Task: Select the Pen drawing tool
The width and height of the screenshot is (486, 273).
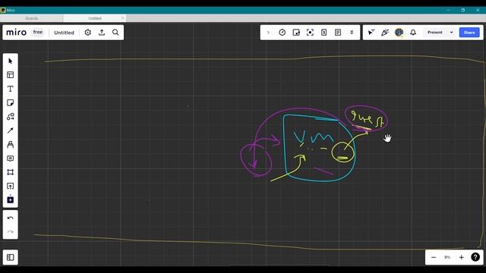Action: pos(10,145)
